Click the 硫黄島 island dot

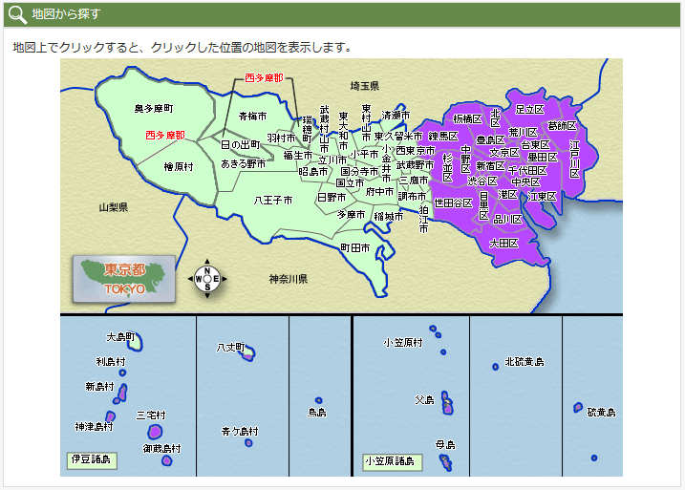[594, 458]
